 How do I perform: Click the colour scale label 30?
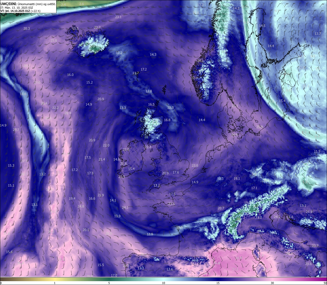272,283
